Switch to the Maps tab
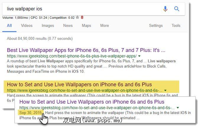Screen dimensions: 198x127 point(86,25)
